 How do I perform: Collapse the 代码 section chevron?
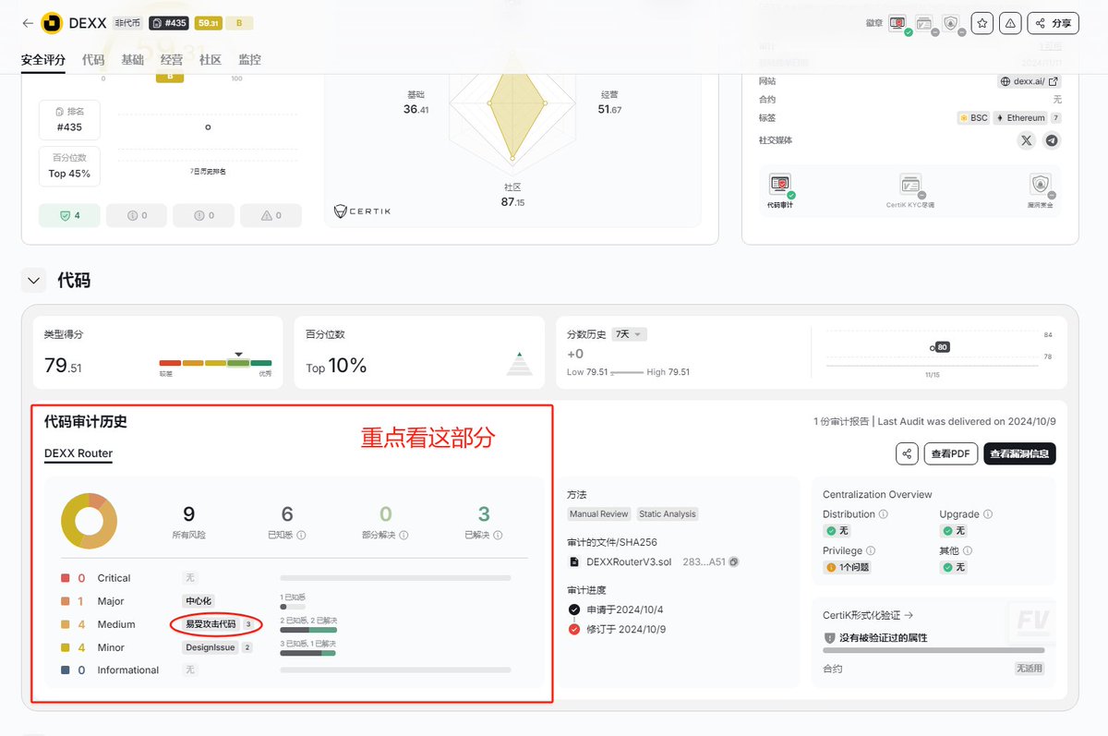34,280
